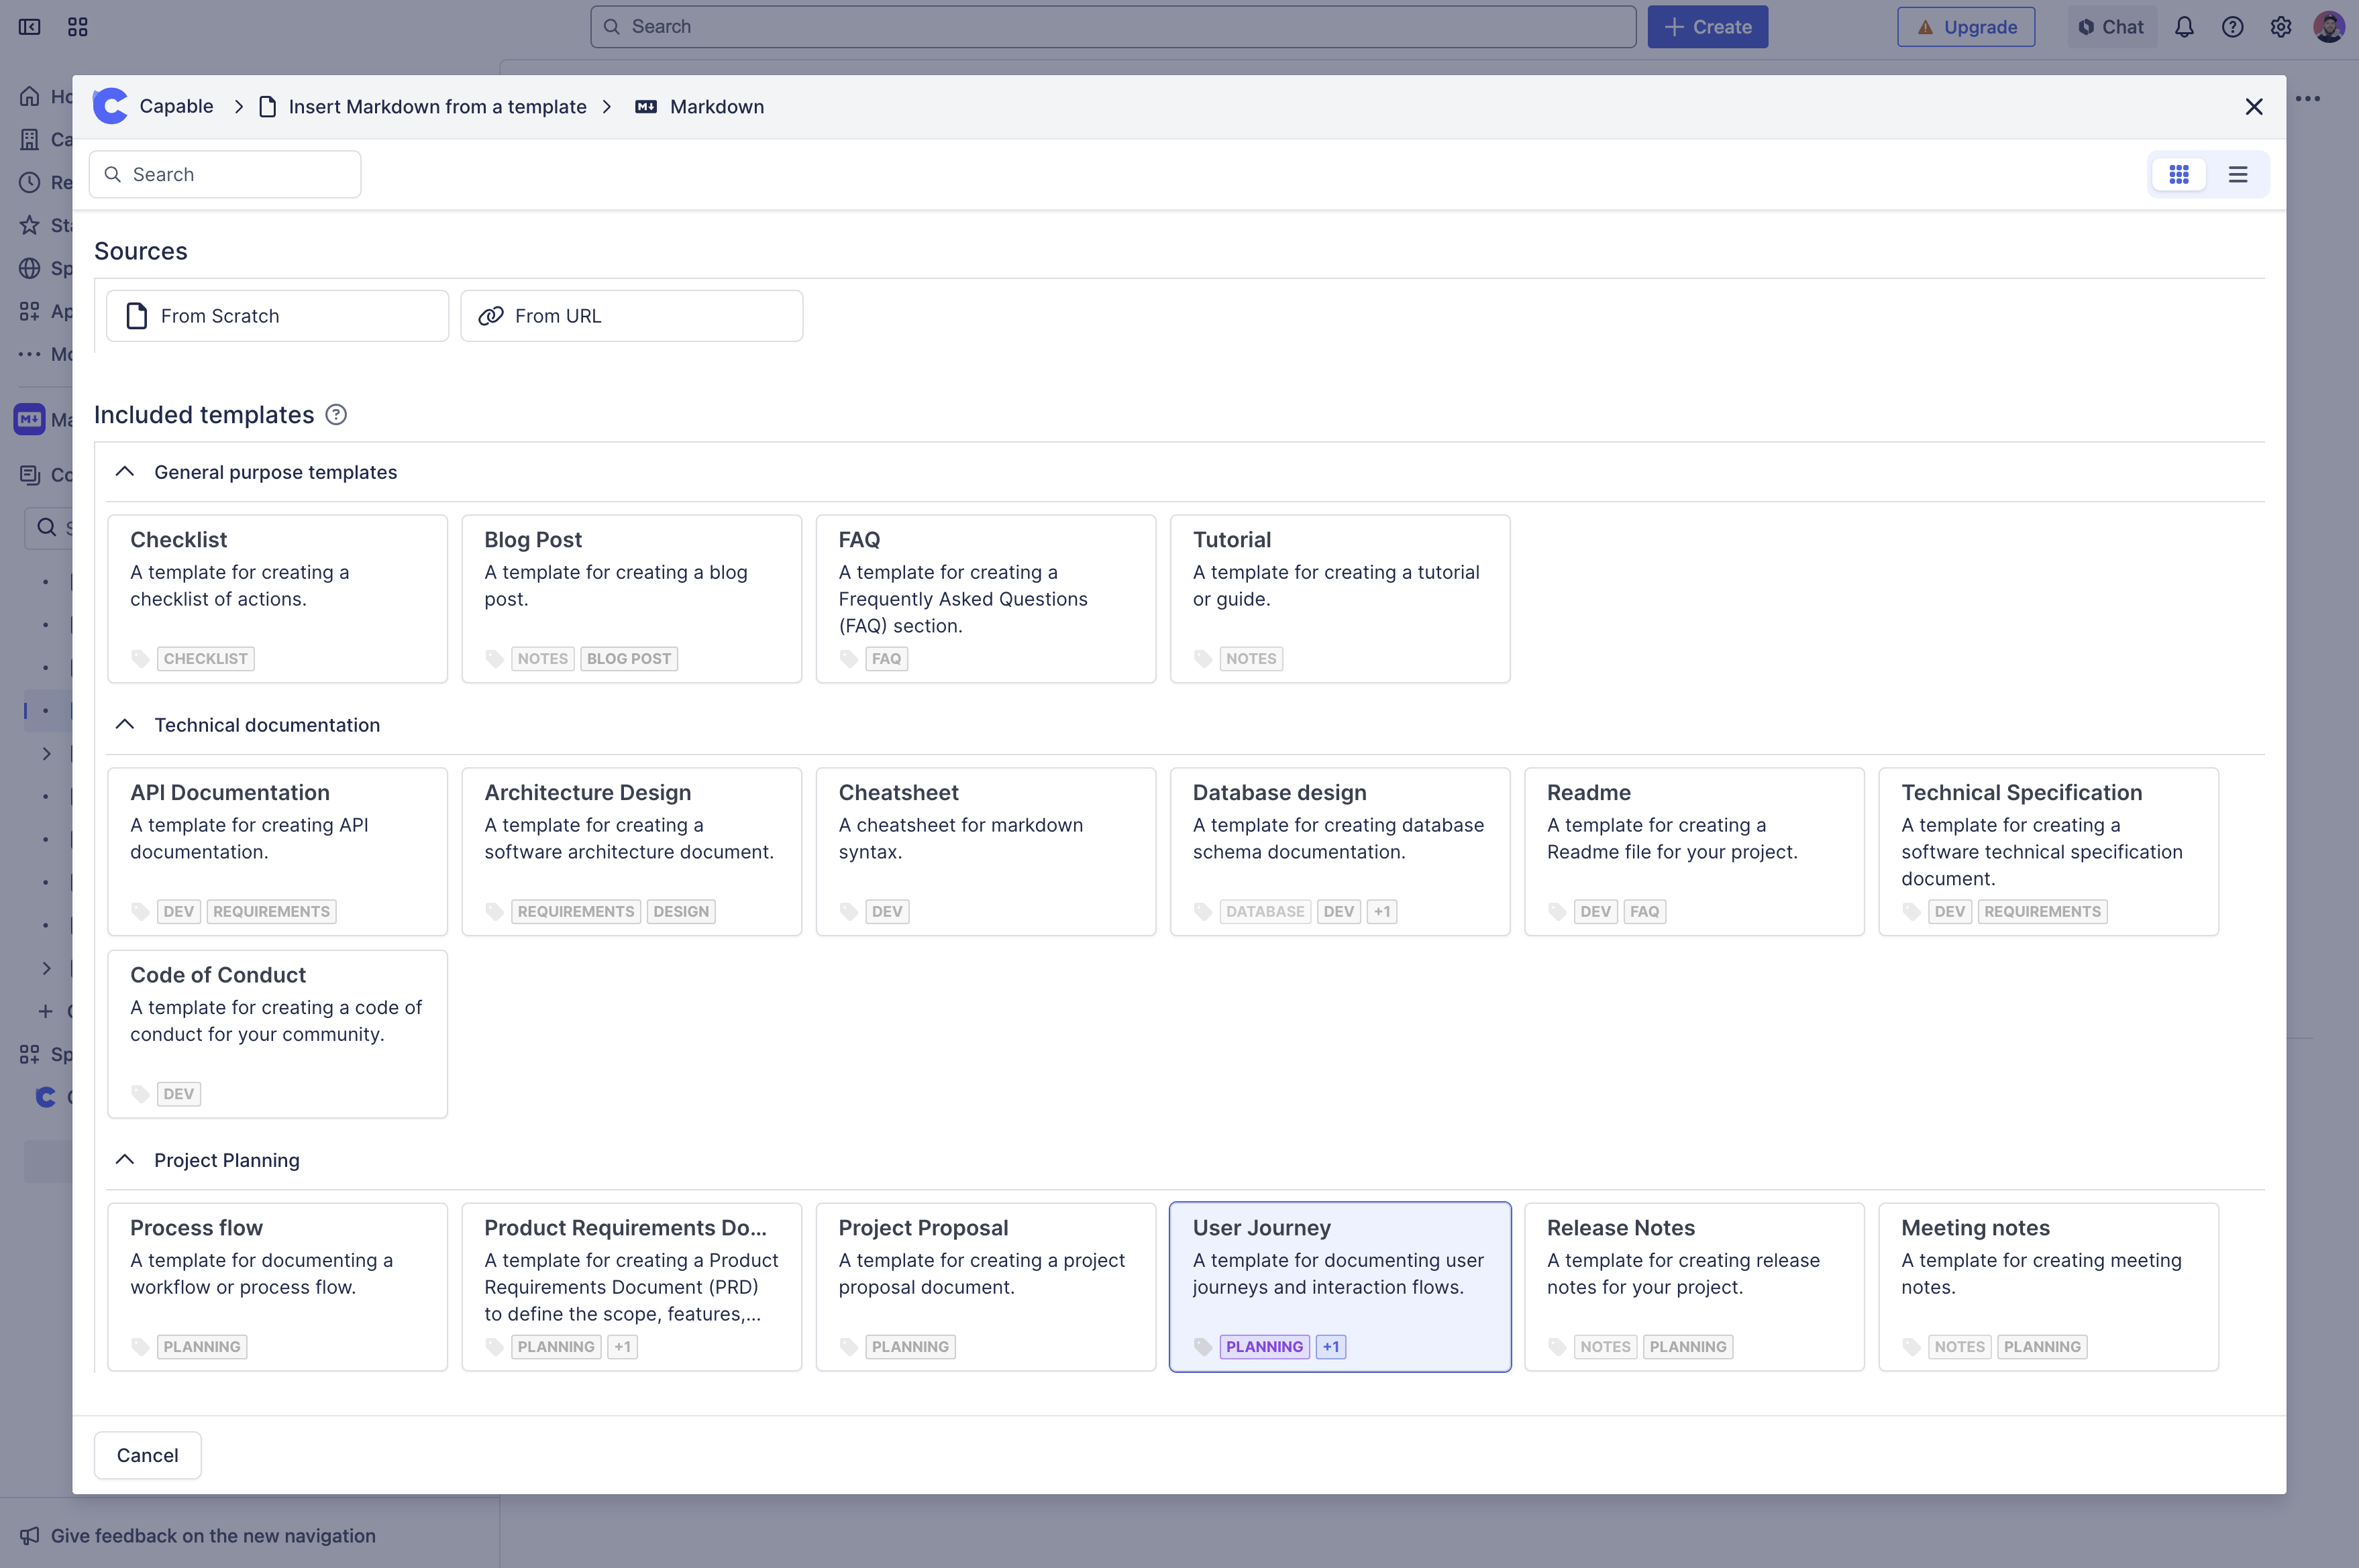Collapse the Technical documentation section
2359x1568 pixels.
124,724
